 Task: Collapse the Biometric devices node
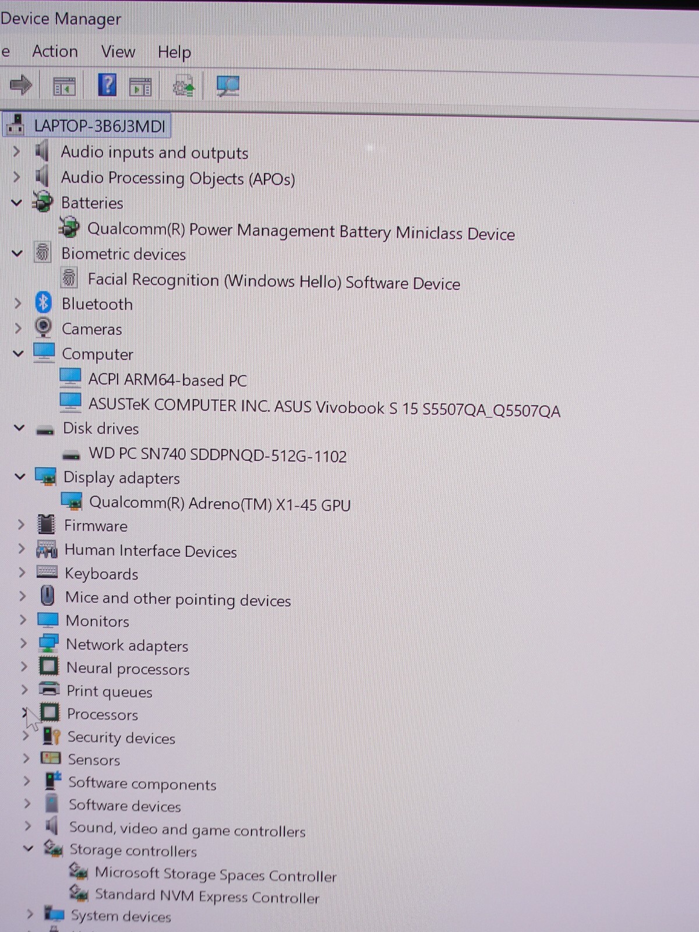tap(17, 253)
